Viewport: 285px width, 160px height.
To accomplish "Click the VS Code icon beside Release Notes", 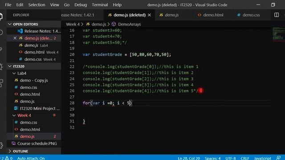I will coord(20,31).
